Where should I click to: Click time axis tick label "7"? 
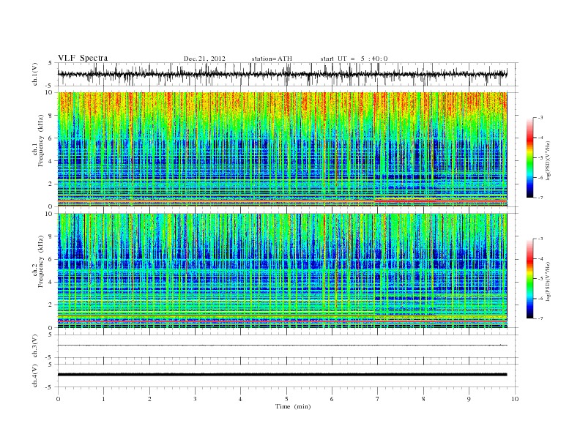click(x=378, y=399)
